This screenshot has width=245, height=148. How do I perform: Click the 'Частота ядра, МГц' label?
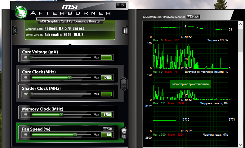[x=215, y=135]
